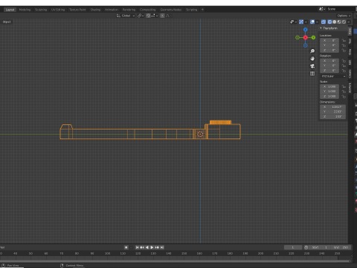Screen dimensions: 357x268
Task: Jump to next keyframe
Action: pyautogui.click(x=157, y=247)
